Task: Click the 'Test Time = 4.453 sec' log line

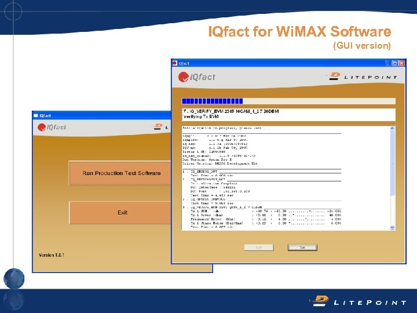Action: 212,195
